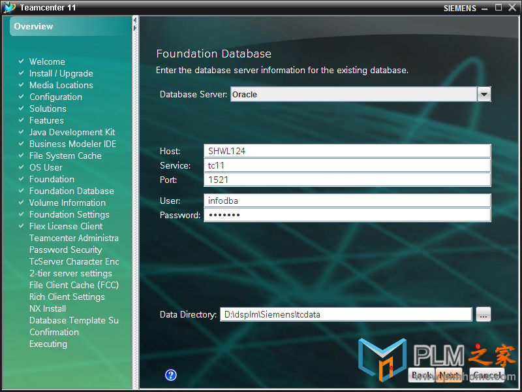Click the "Password Security" step
The width and height of the screenshot is (522, 392).
66,250
